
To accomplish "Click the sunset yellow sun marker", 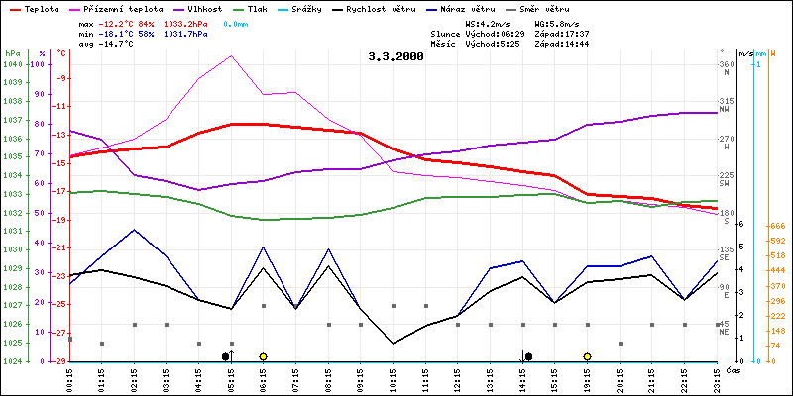I will 588,356.
